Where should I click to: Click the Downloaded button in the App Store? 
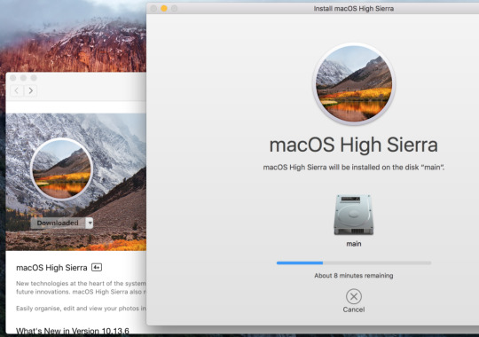(x=58, y=223)
